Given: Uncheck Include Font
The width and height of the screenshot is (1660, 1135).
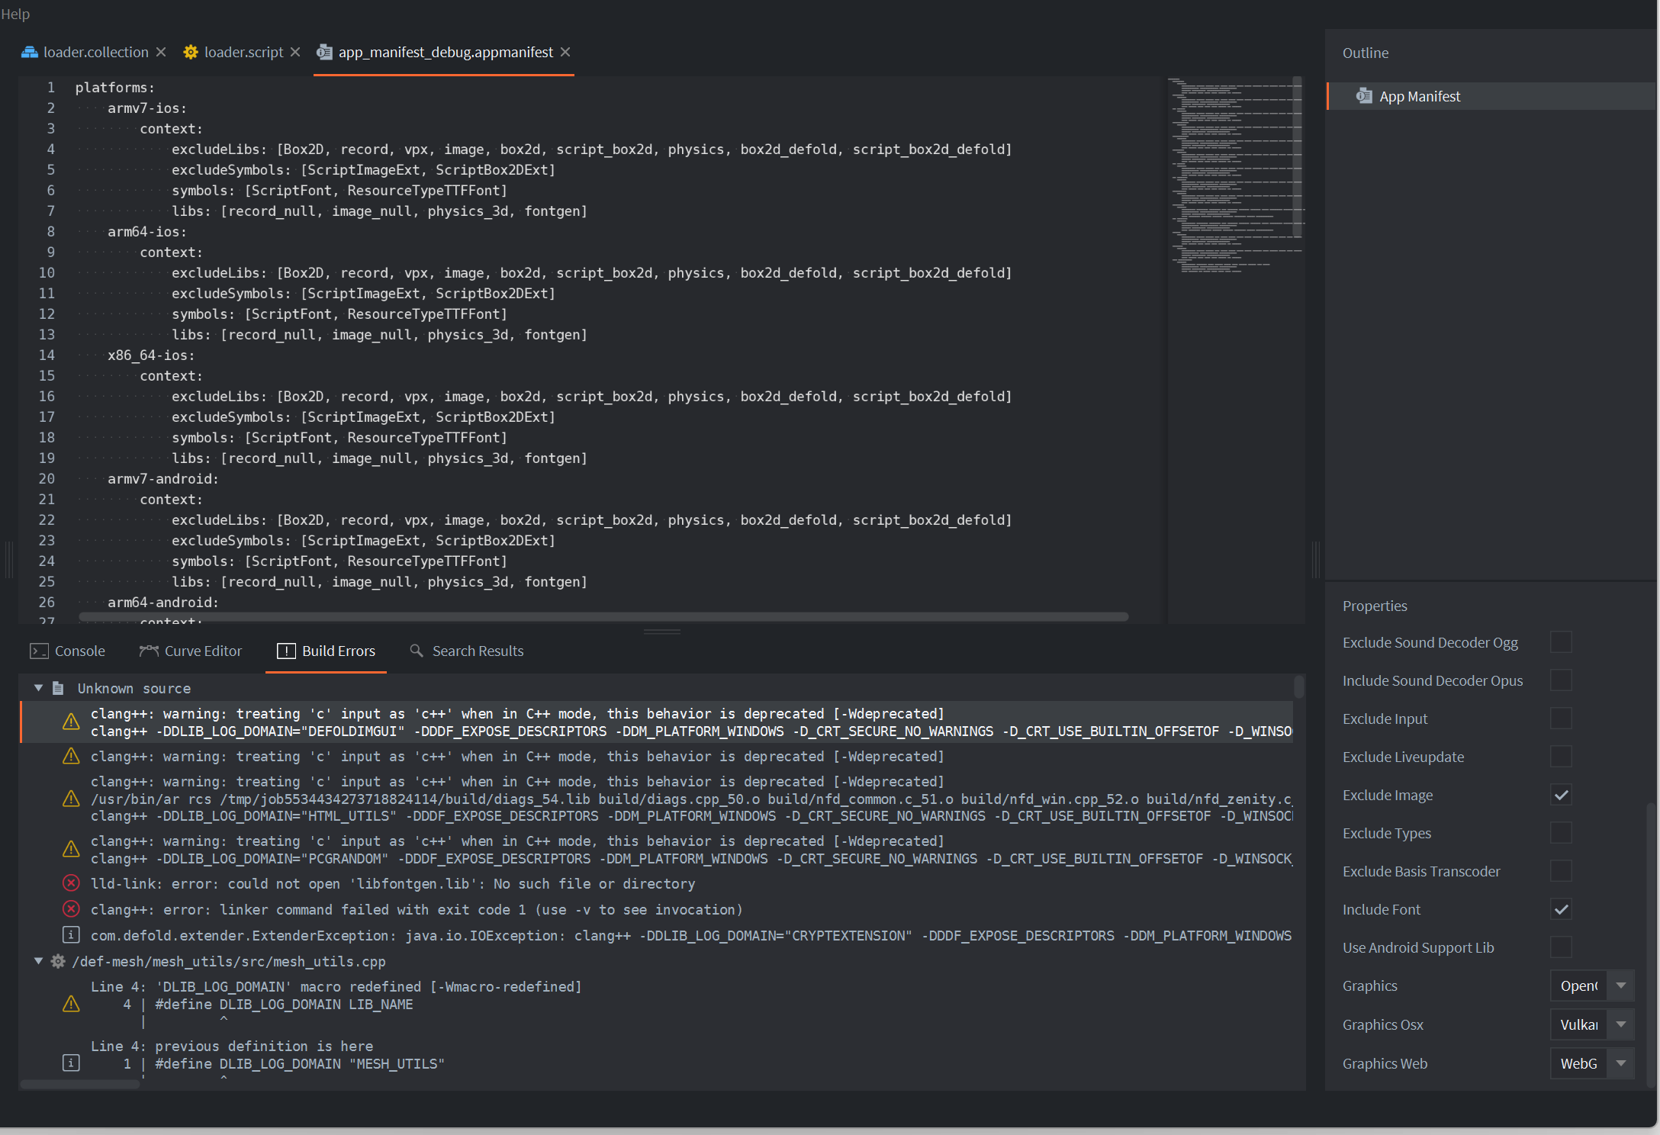Looking at the screenshot, I should pyautogui.click(x=1561, y=909).
